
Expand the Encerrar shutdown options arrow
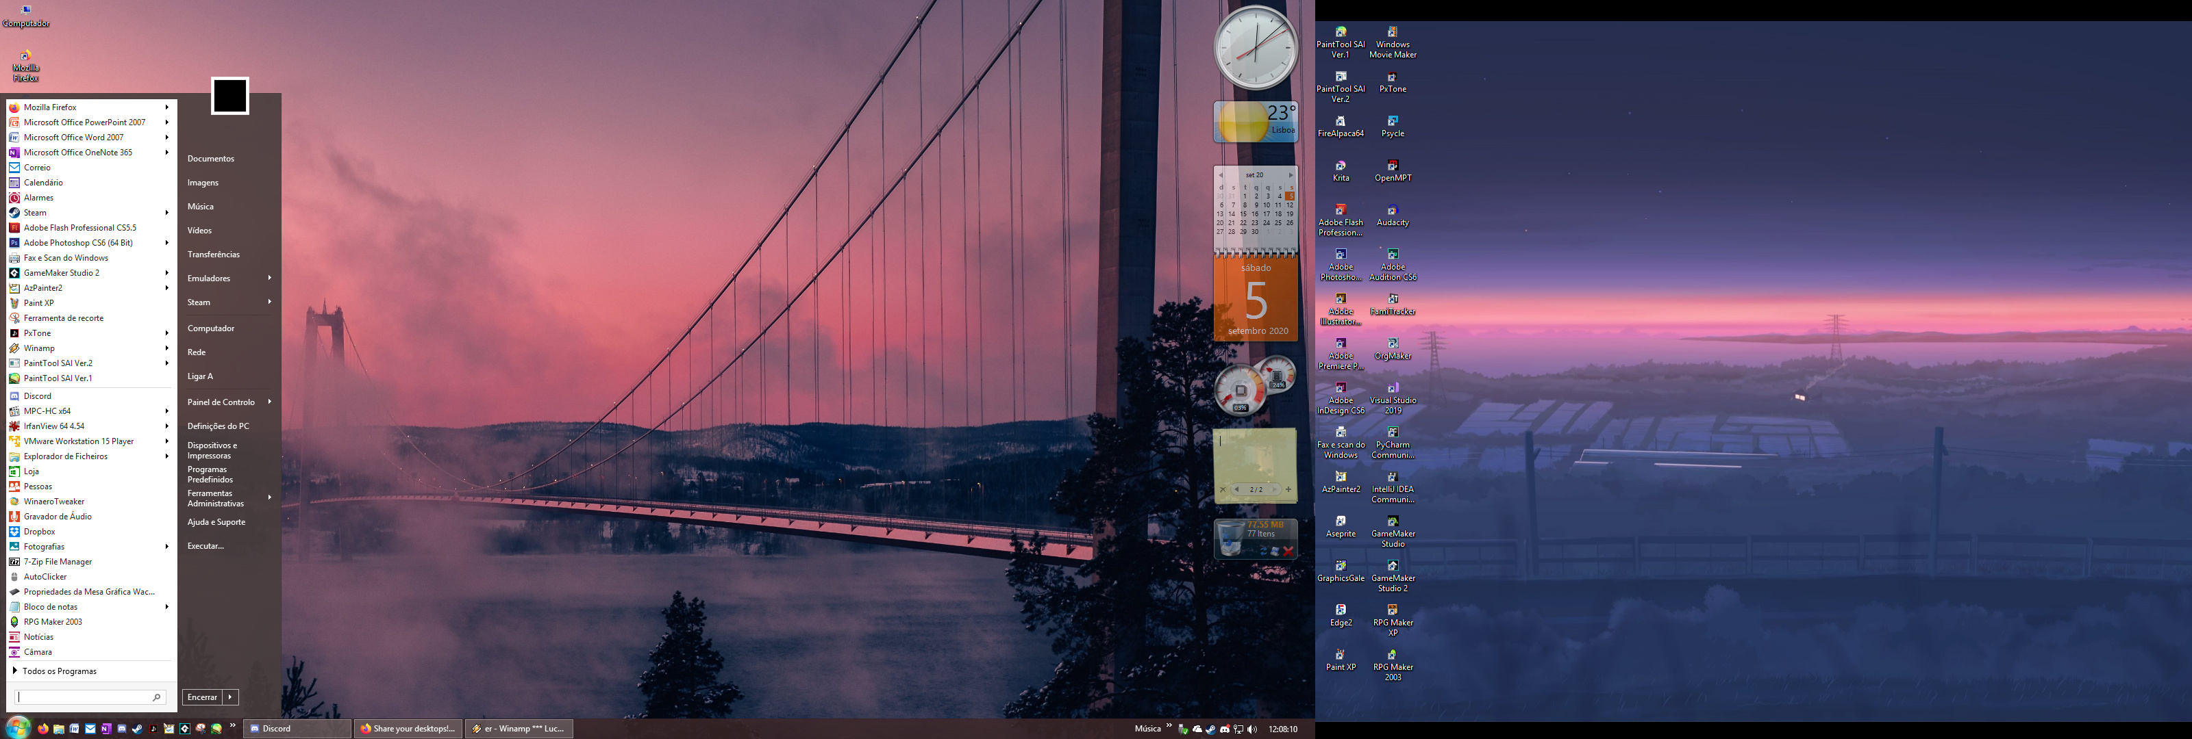pyautogui.click(x=229, y=697)
